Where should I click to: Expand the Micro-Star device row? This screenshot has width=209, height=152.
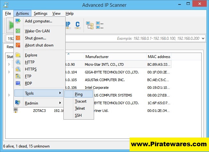[9, 64]
